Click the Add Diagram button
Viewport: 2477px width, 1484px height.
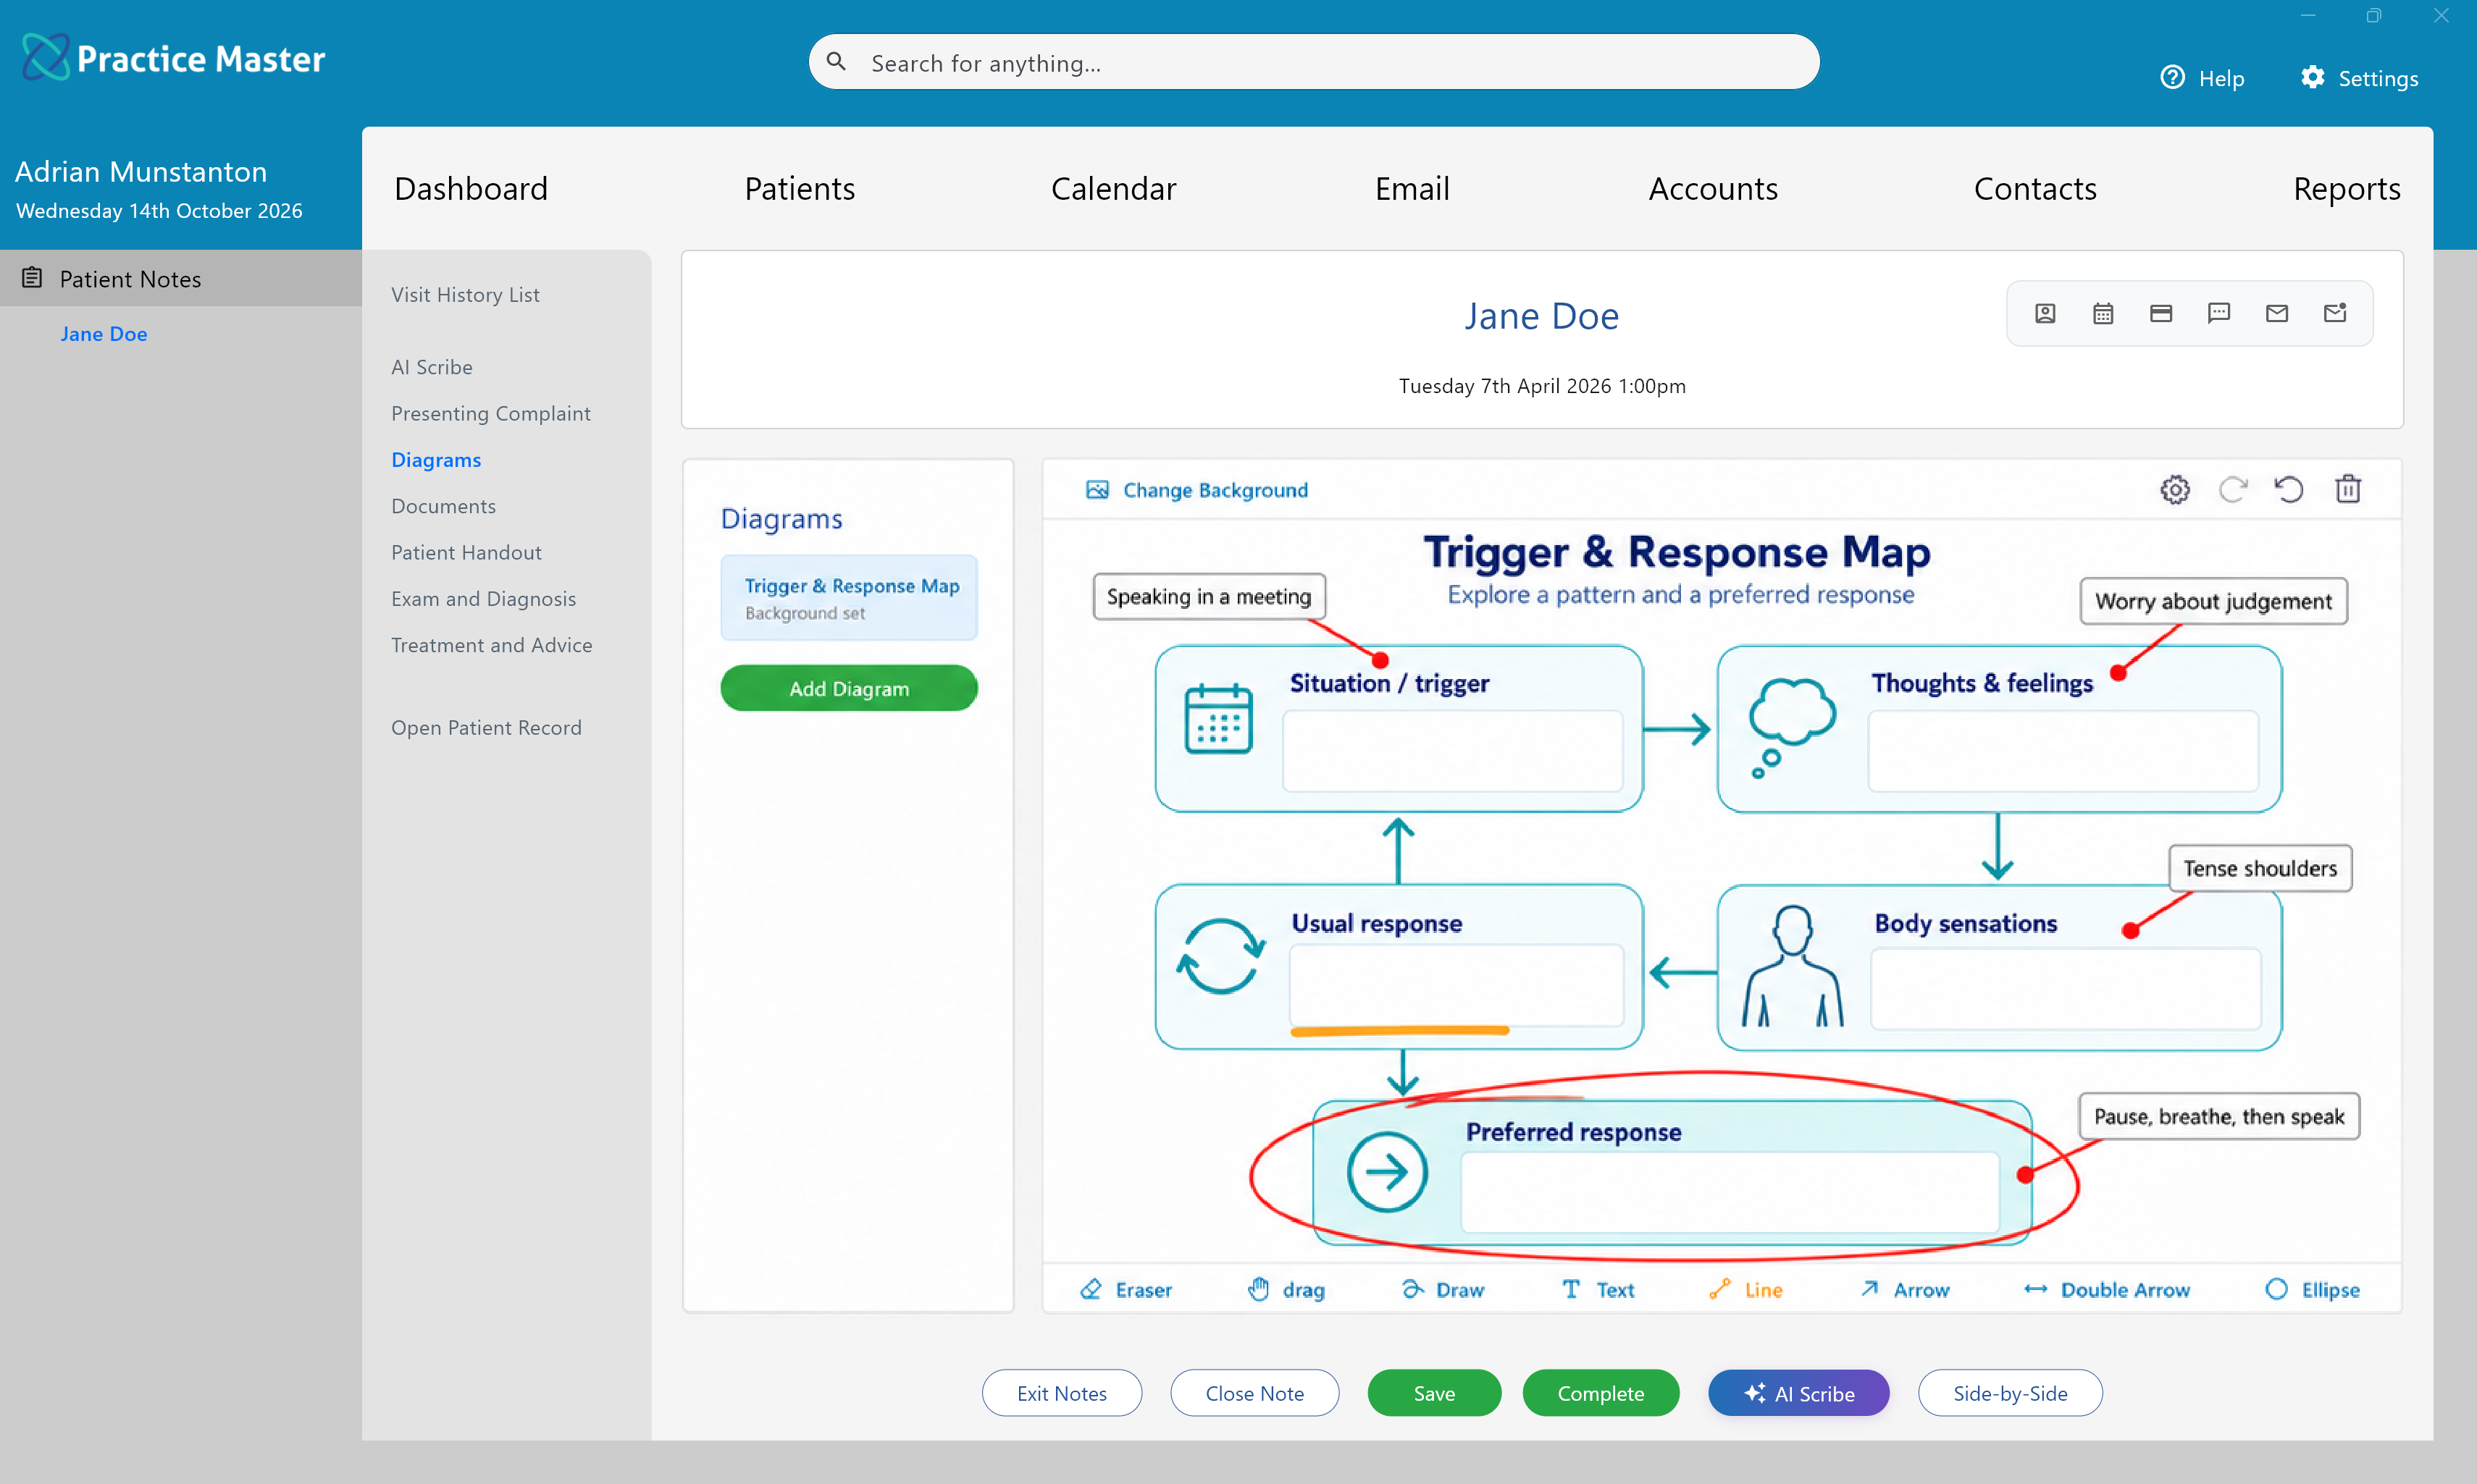(x=848, y=688)
